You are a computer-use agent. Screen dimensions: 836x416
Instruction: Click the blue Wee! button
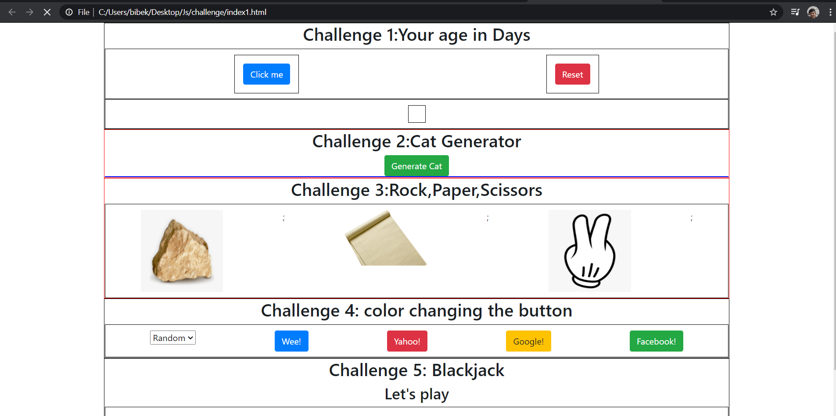click(291, 341)
